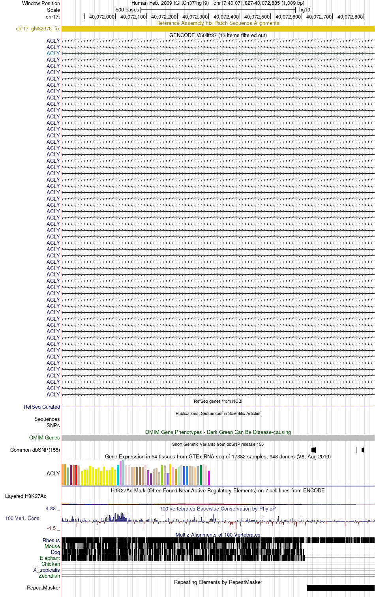Open the H3K27Ac Mark track title
The image size is (375, 597).
tap(218, 490)
